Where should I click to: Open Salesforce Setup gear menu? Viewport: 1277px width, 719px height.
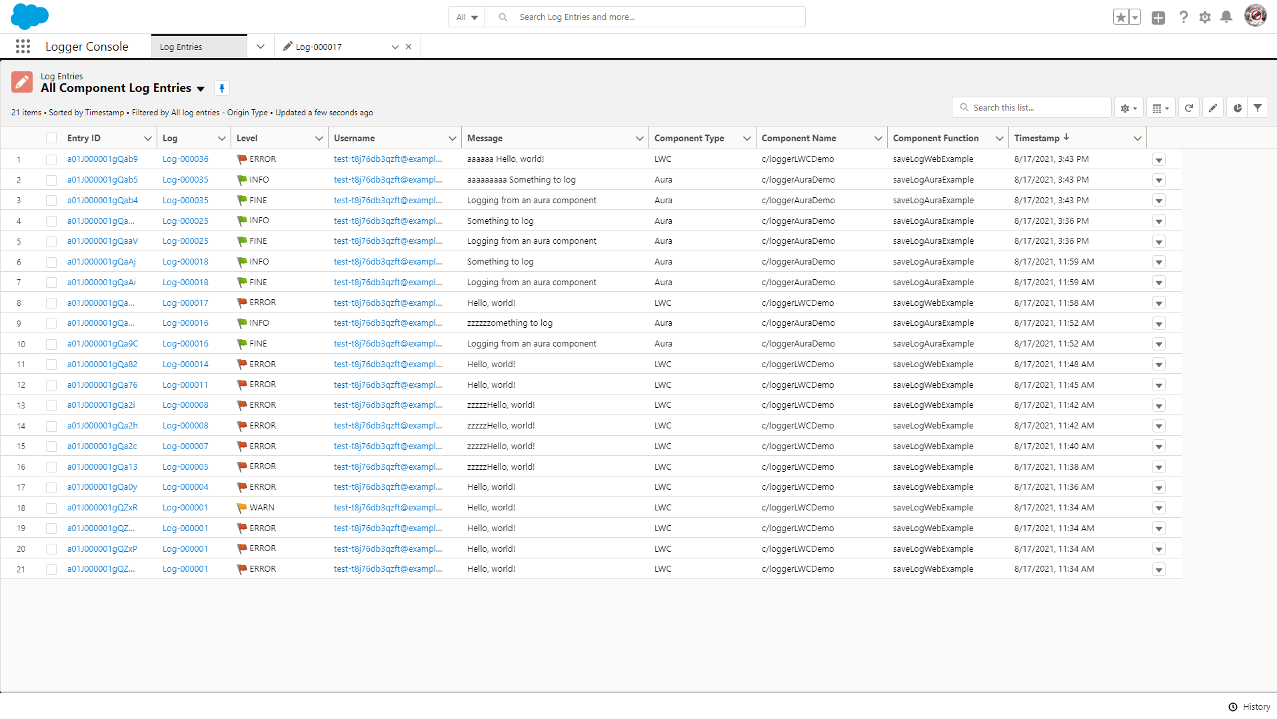pyautogui.click(x=1205, y=17)
